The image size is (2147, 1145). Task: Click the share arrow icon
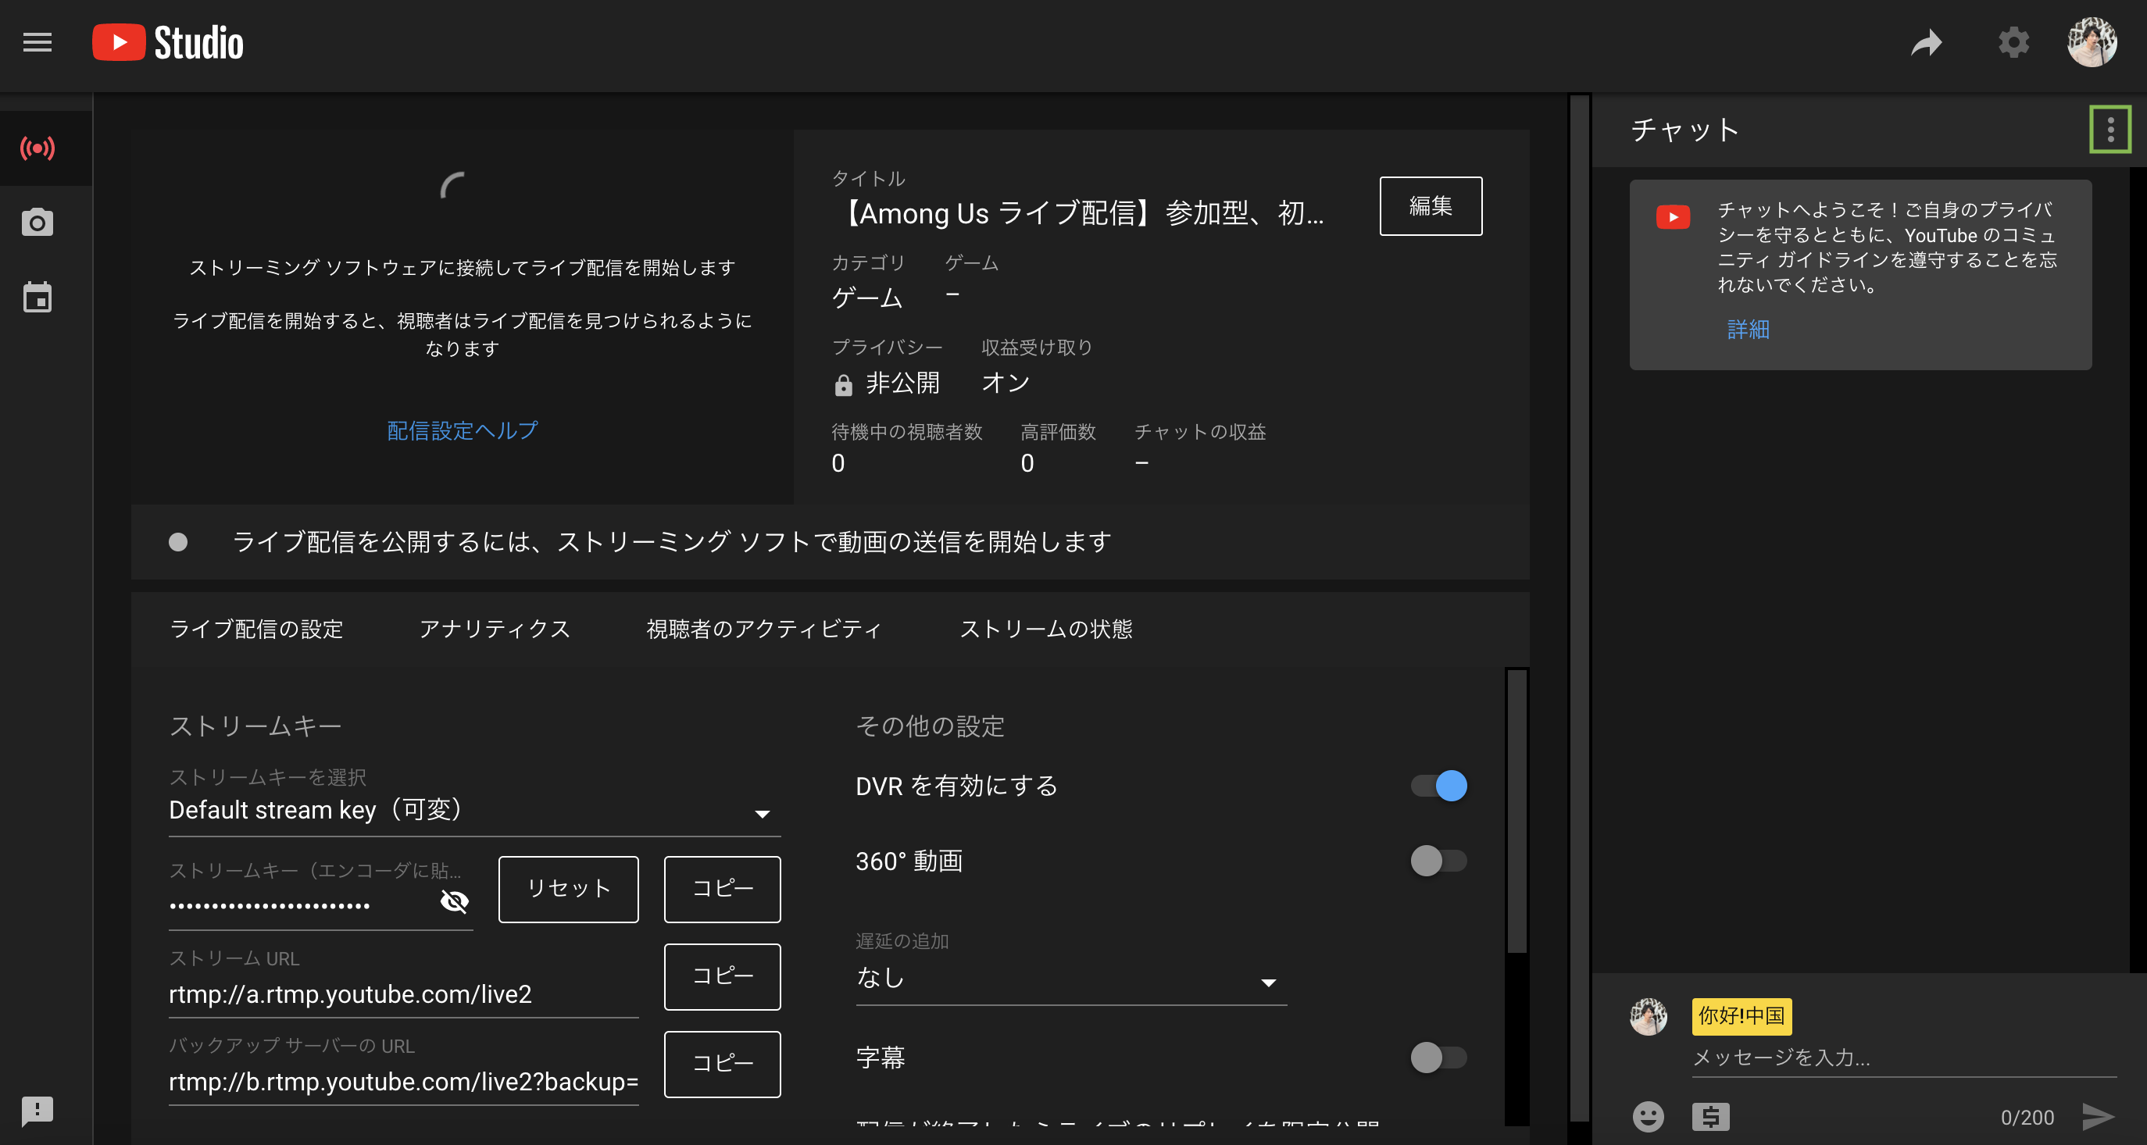pyautogui.click(x=1926, y=42)
